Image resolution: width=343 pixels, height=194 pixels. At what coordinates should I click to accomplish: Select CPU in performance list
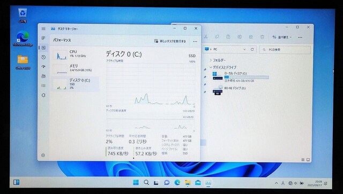tap(75, 55)
